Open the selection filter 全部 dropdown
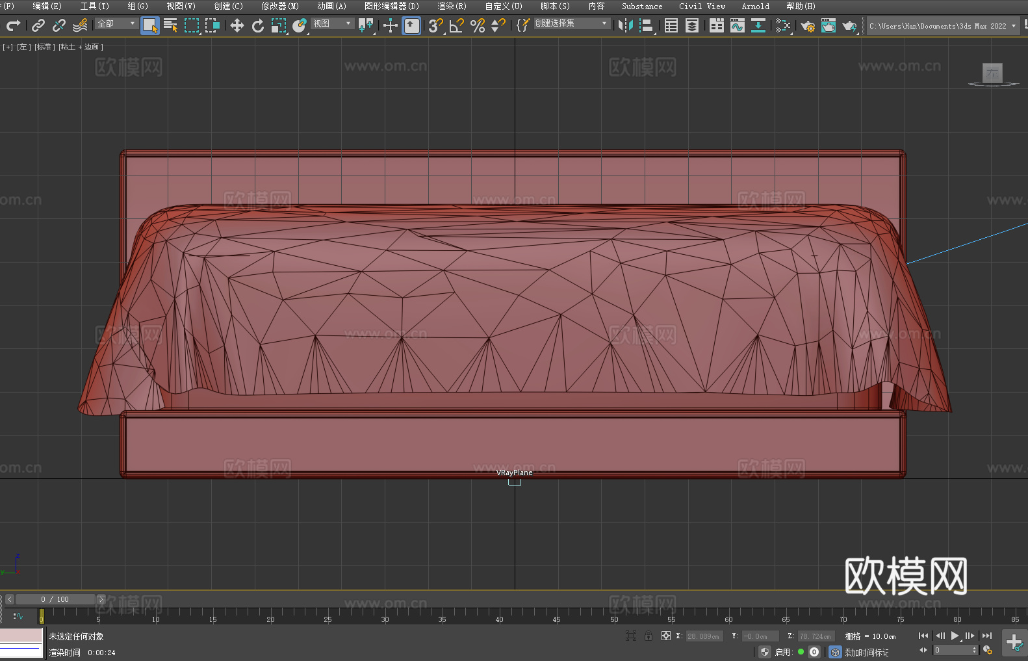The image size is (1028, 661). click(x=116, y=23)
